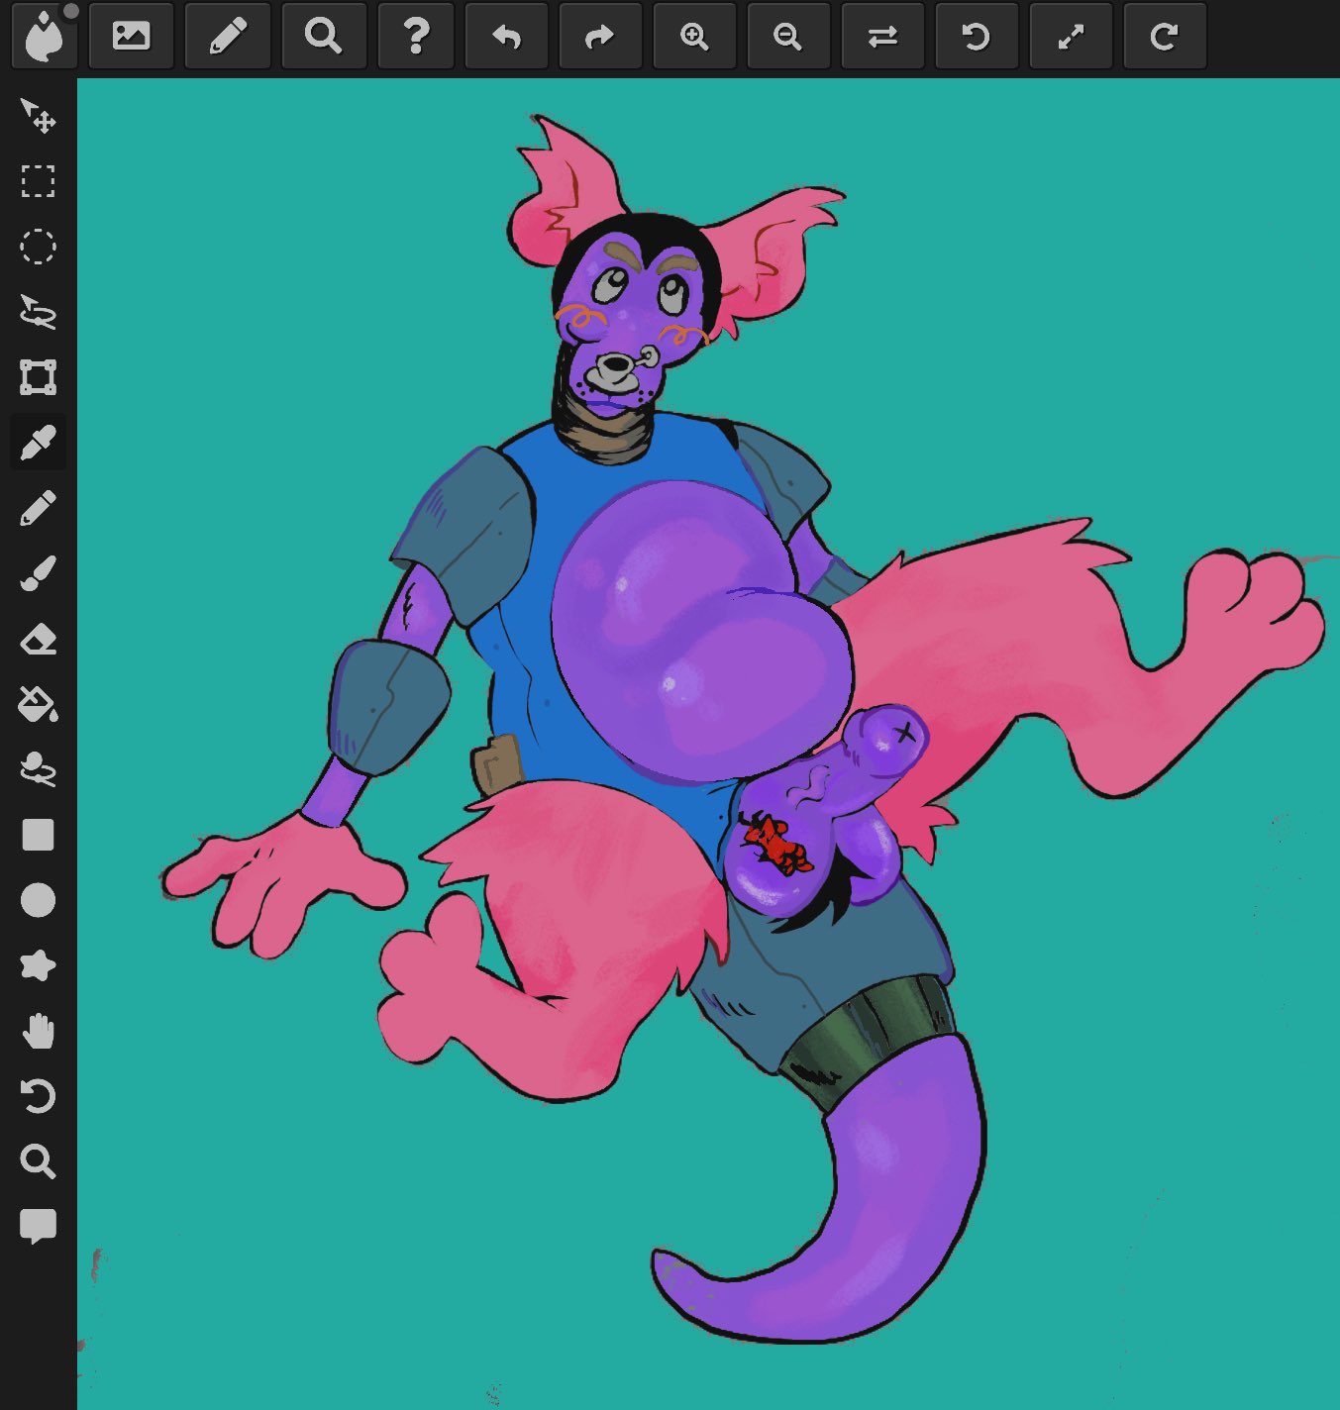Click the app logo icon in the top bar

click(x=44, y=36)
